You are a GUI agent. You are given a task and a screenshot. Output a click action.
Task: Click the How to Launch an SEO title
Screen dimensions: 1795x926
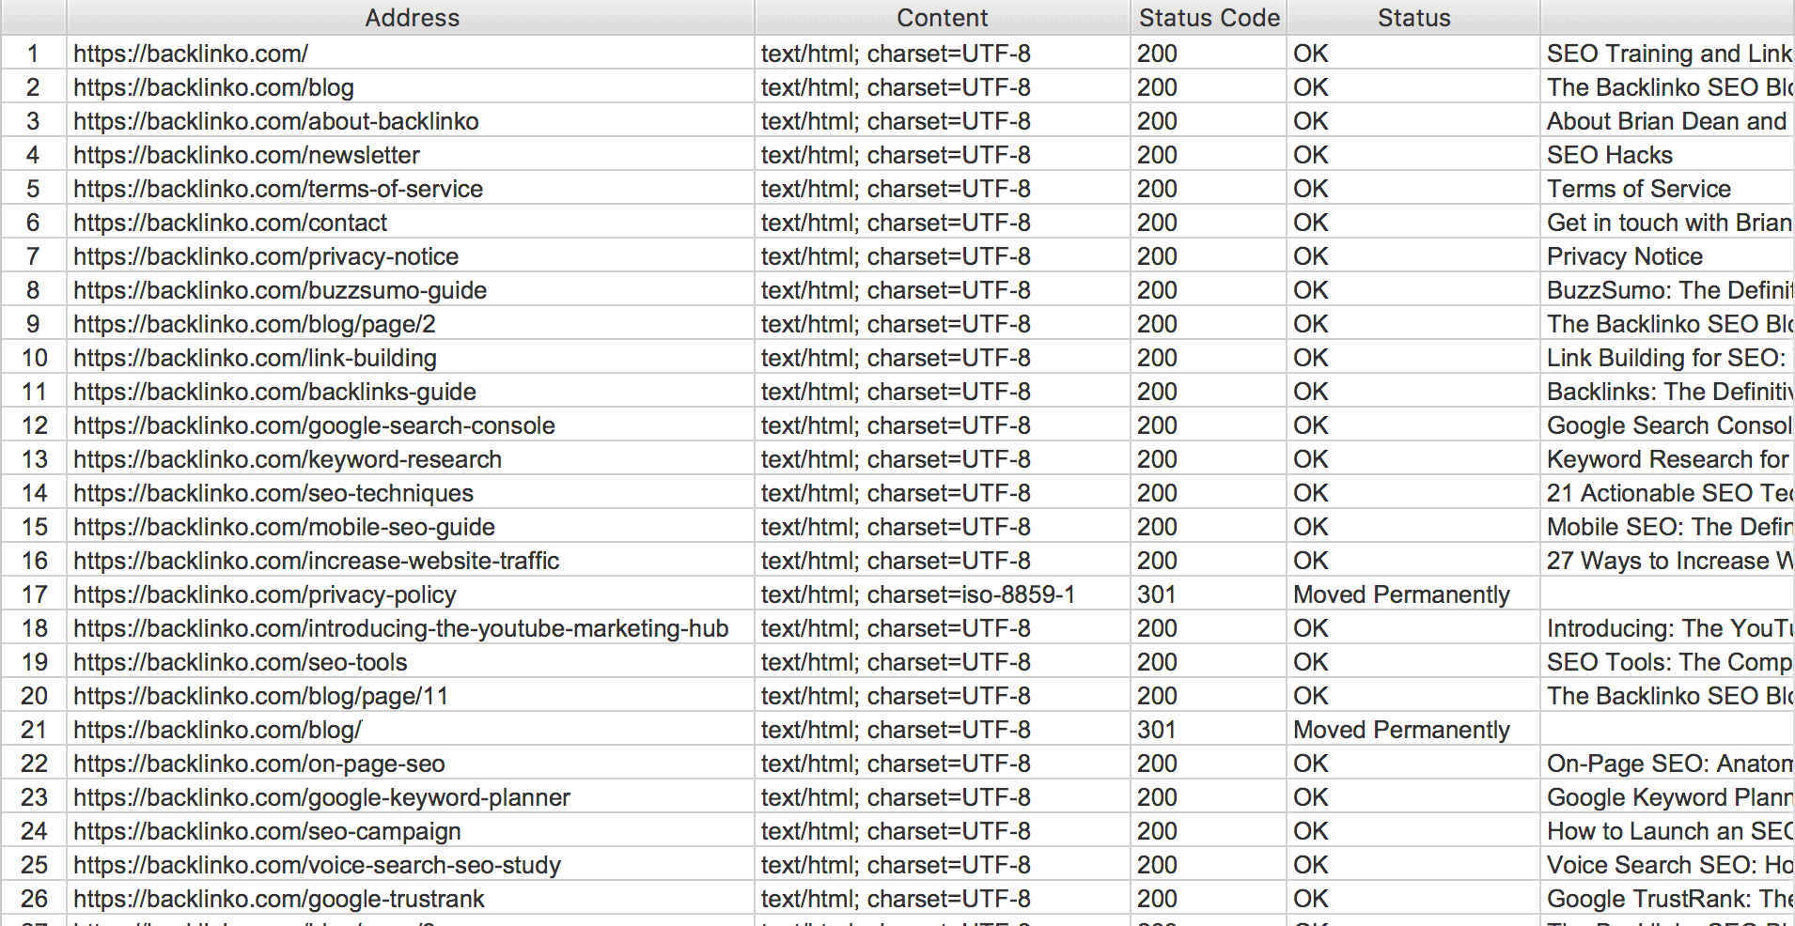(1670, 831)
